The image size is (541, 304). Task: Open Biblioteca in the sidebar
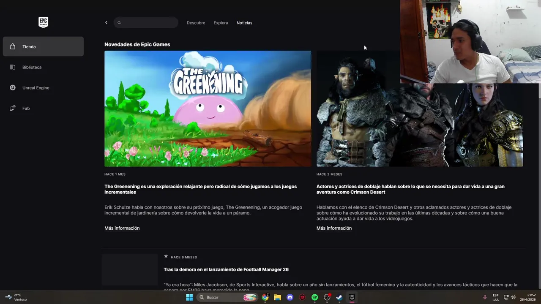(x=43, y=67)
